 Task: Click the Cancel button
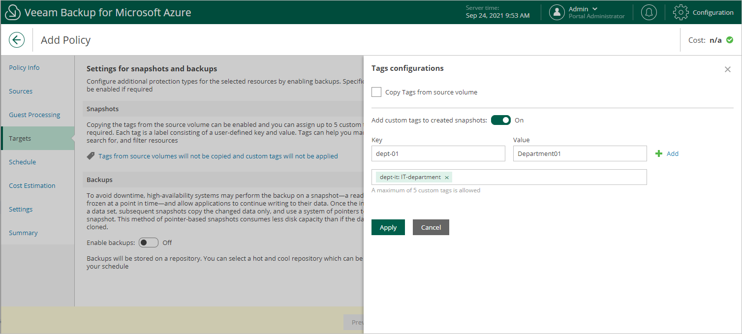pyautogui.click(x=431, y=227)
